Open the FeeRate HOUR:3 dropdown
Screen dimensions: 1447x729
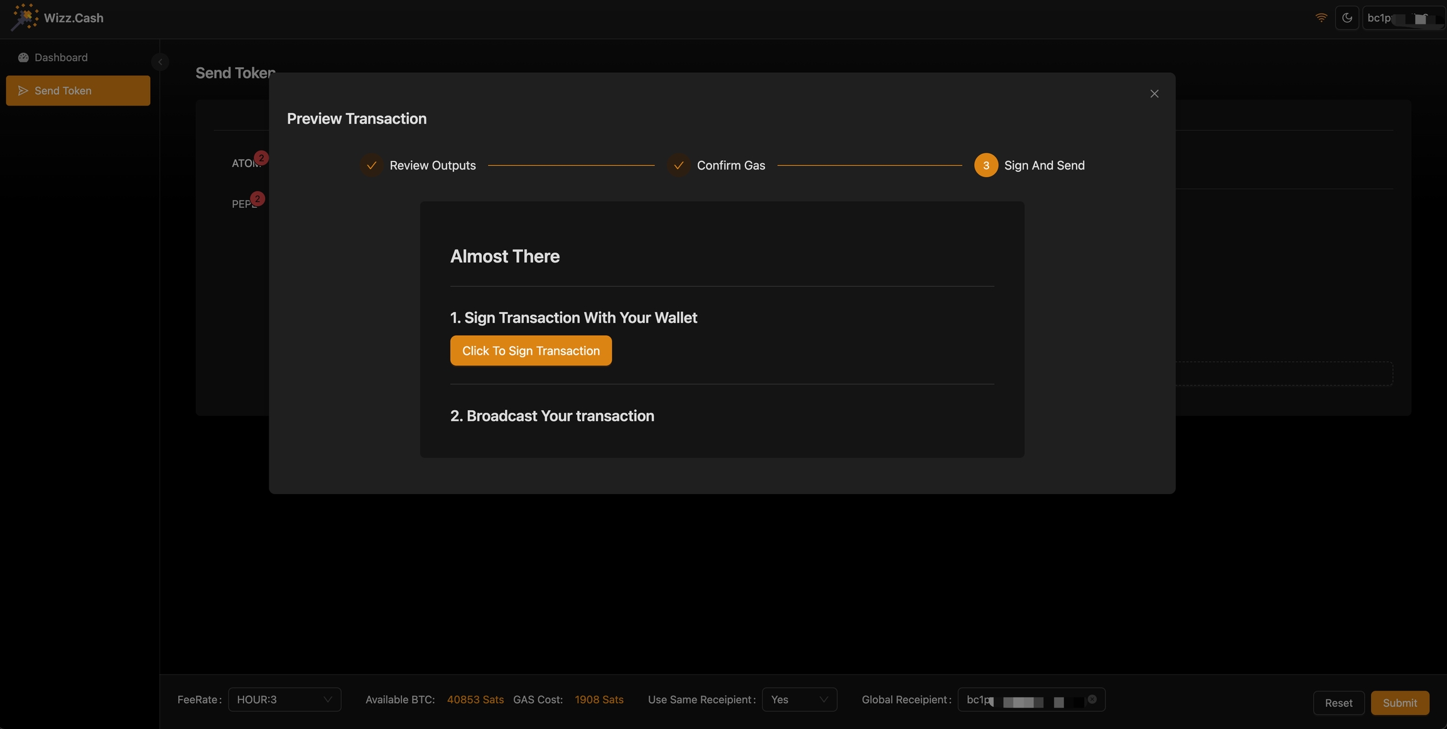coord(284,699)
